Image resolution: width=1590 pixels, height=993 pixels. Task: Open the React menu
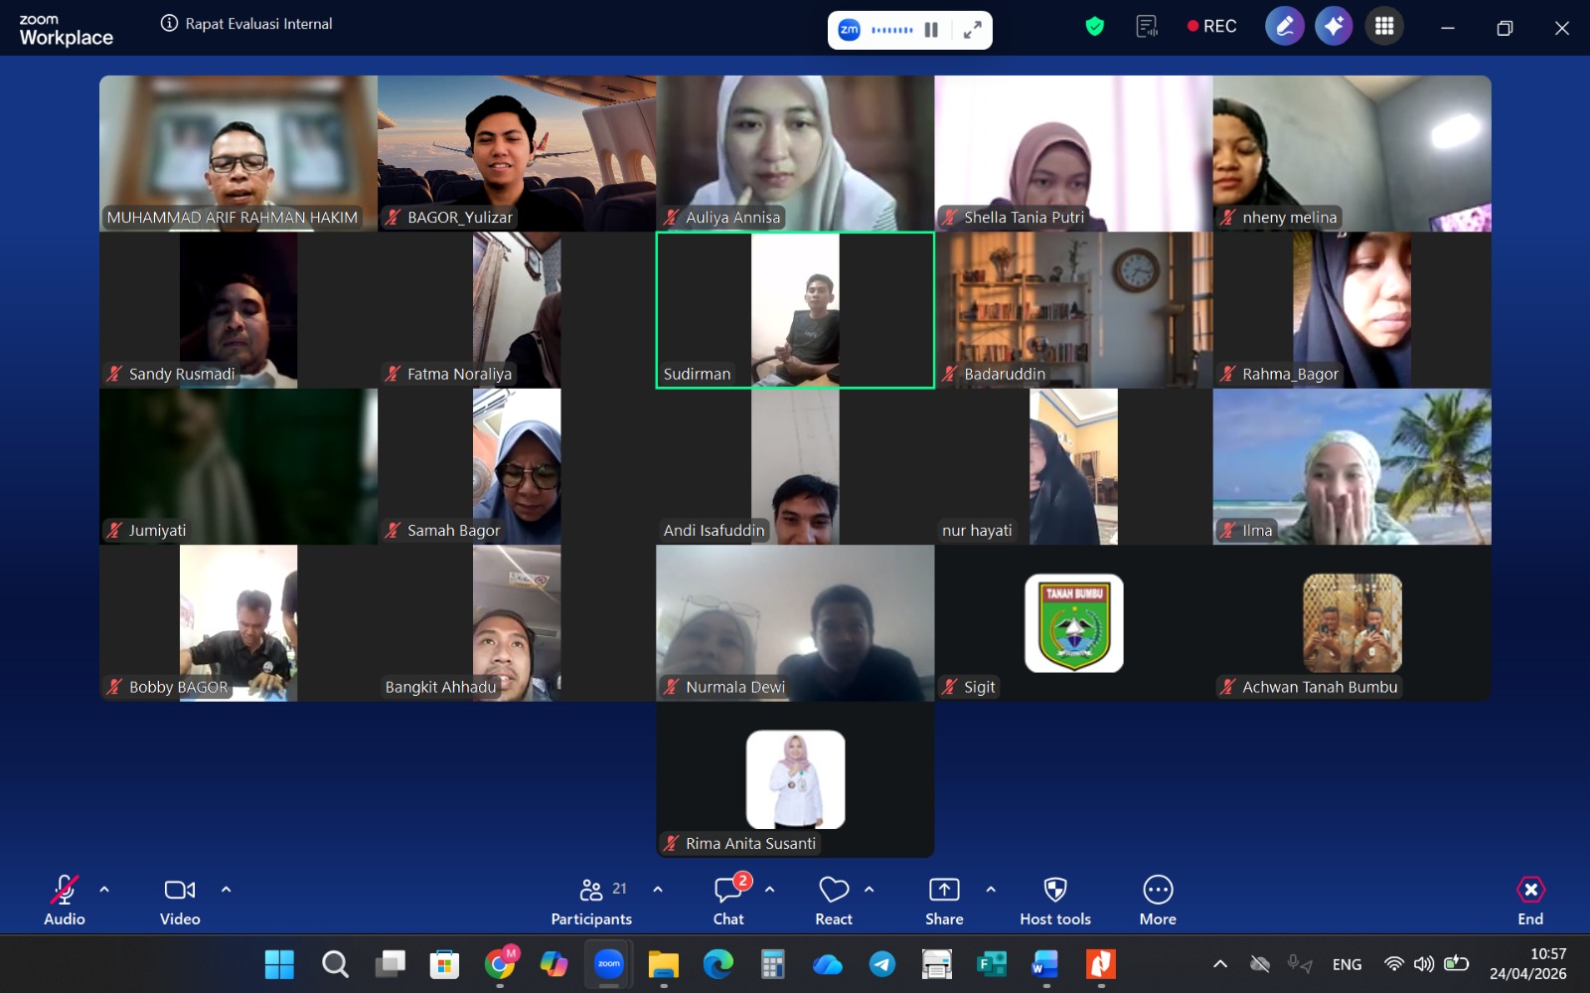pyautogui.click(x=834, y=901)
